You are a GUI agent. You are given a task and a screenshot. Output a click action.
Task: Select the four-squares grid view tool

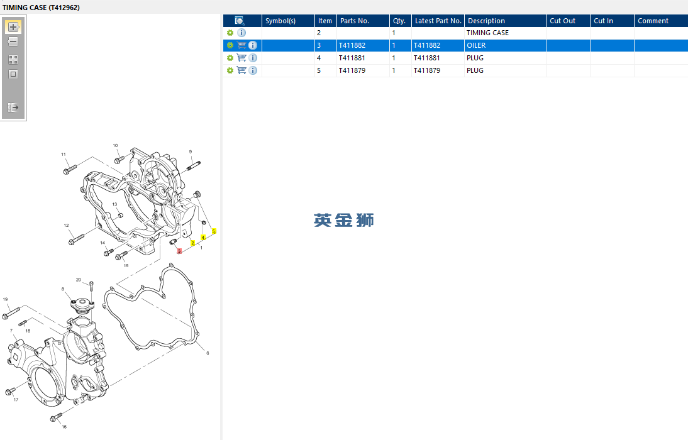point(13,60)
